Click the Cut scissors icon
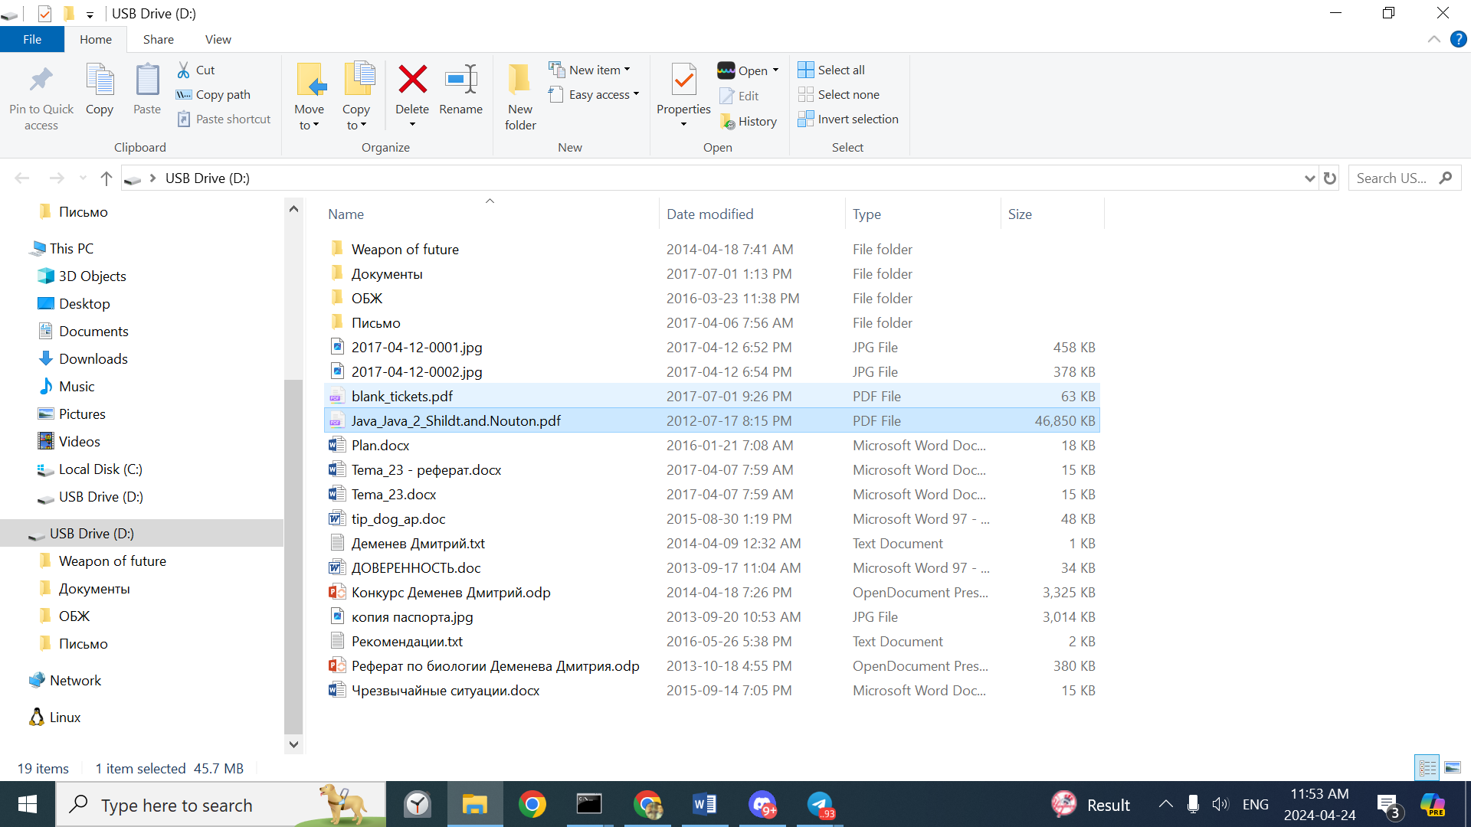1471x827 pixels. [x=184, y=70]
